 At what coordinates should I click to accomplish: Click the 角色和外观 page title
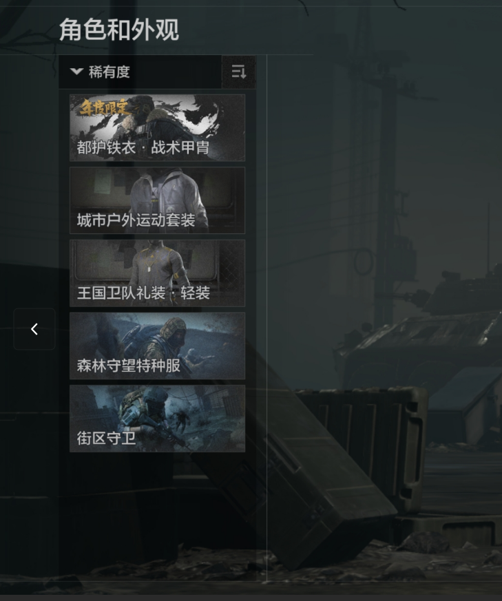point(119,30)
